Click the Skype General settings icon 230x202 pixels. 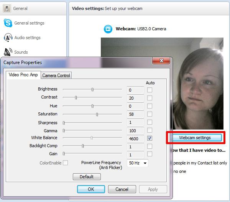pos(8,23)
